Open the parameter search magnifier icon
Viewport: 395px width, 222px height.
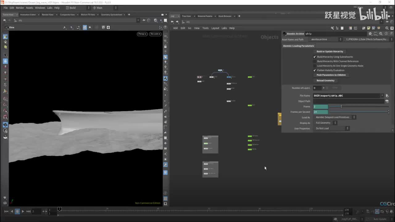point(381,34)
